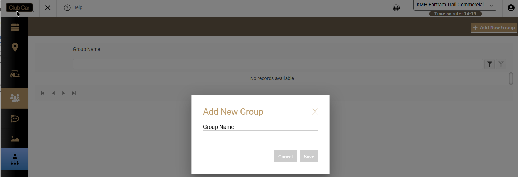Click the Time on site indicator
518x177 pixels.
tap(455, 14)
